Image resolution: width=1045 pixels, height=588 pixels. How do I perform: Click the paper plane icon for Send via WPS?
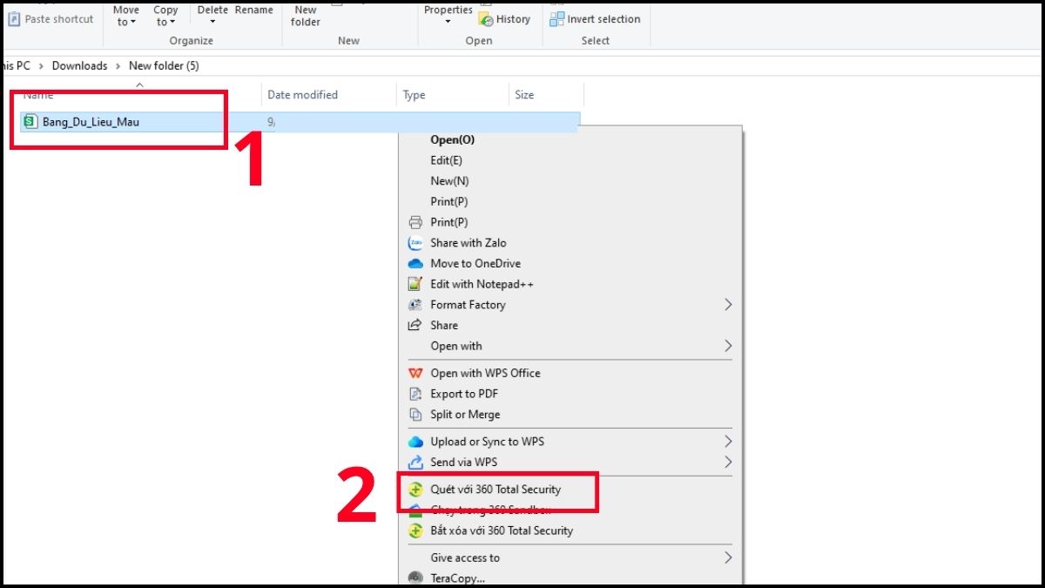(x=415, y=463)
